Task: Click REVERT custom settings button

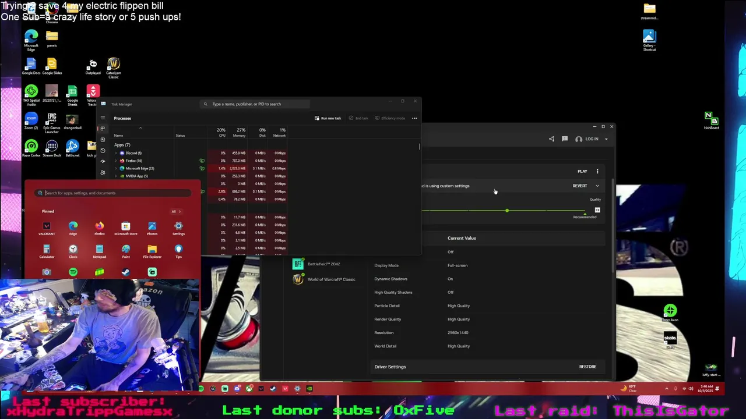Action: point(580,186)
